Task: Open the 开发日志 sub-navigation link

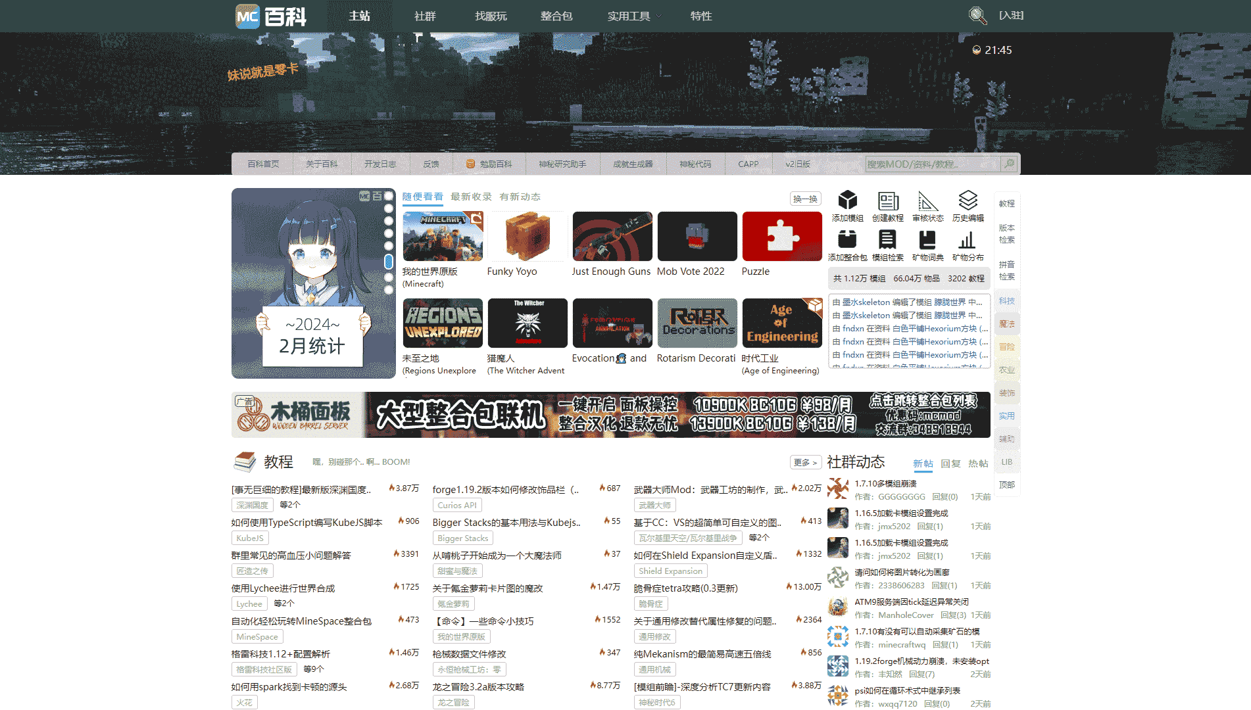Action: click(380, 164)
